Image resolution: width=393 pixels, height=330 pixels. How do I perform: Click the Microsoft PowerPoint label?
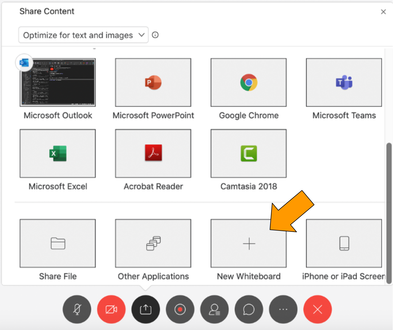[x=153, y=115]
